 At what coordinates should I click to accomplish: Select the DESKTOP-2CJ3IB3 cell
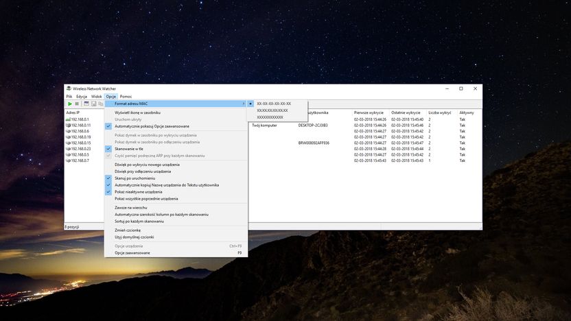(313, 126)
